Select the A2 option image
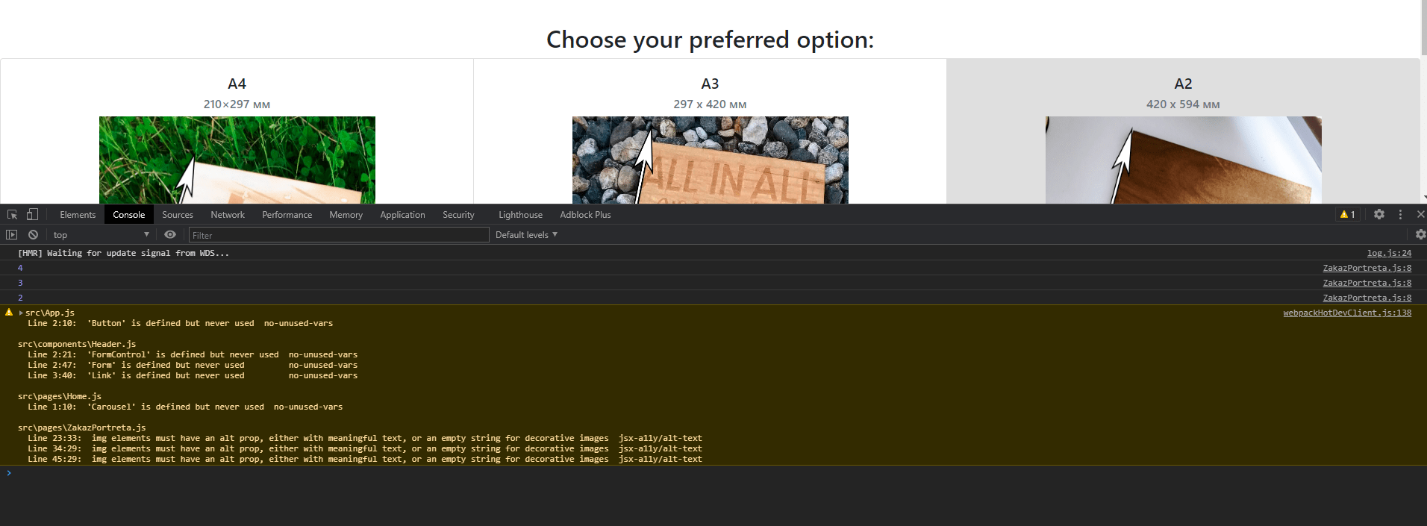This screenshot has height=526, width=1427. tap(1183, 160)
